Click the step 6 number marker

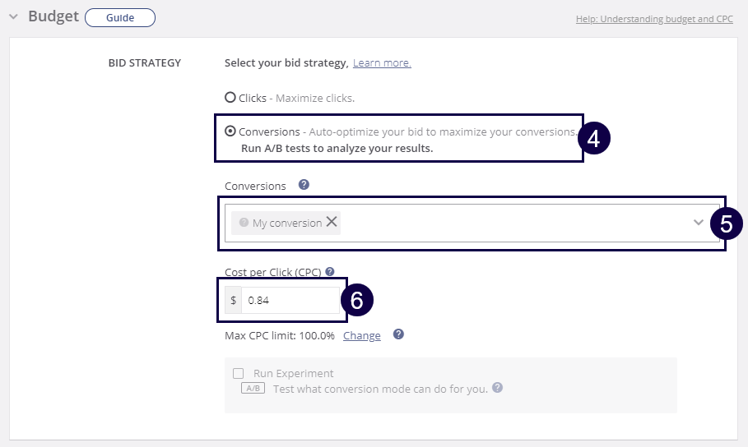(x=357, y=300)
